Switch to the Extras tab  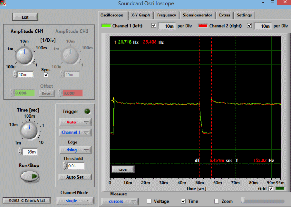(x=224, y=15)
